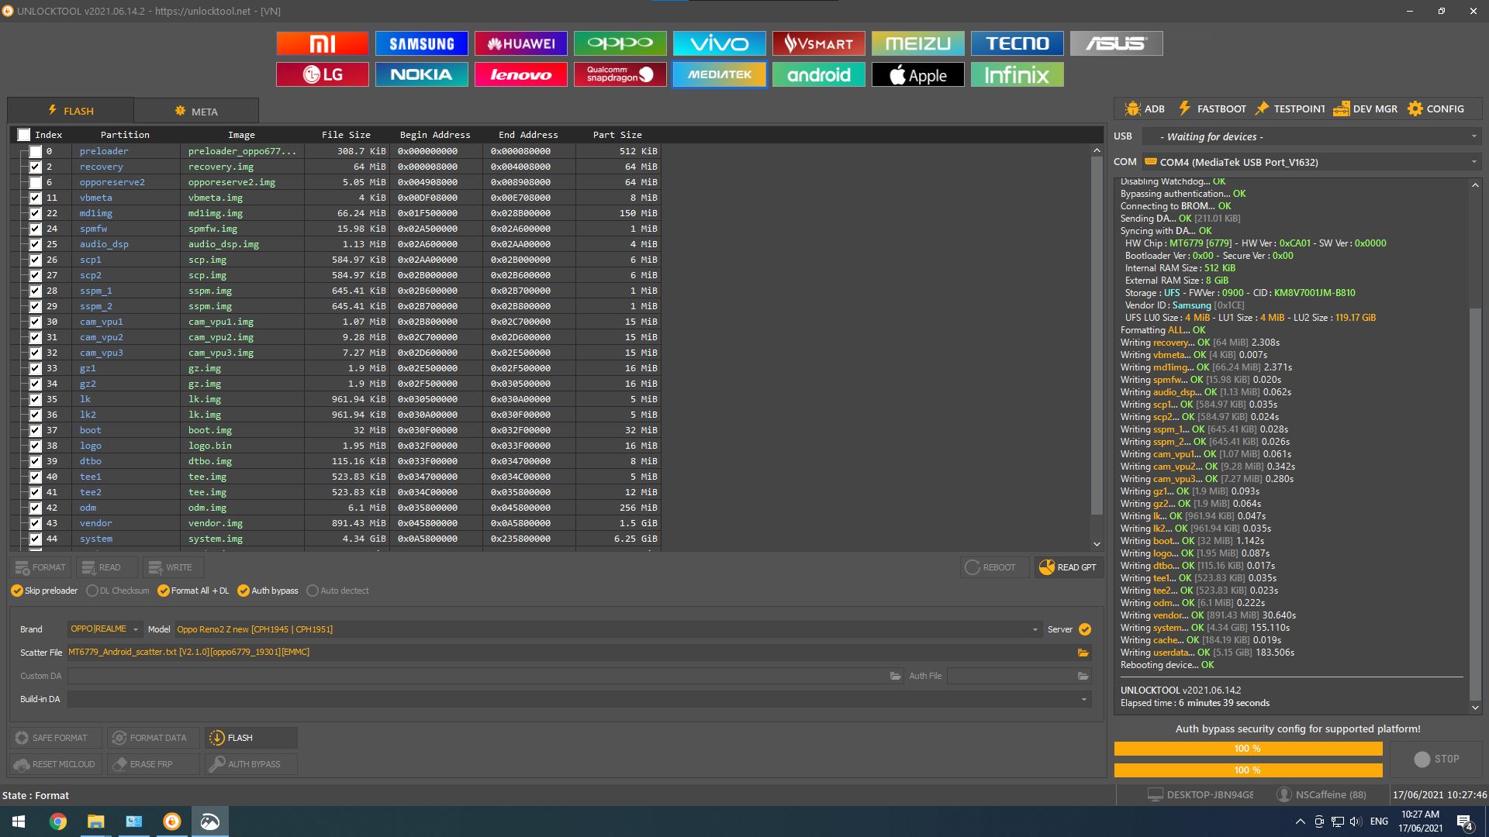The height and width of the screenshot is (837, 1489).
Task: Click the upper 100% progress bar
Action: (x=1248, y=749)
